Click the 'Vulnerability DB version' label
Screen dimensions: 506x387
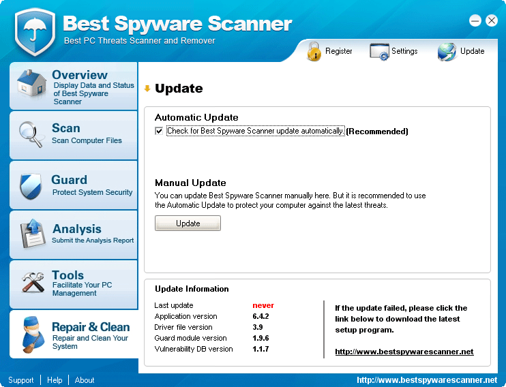(194, 350)
